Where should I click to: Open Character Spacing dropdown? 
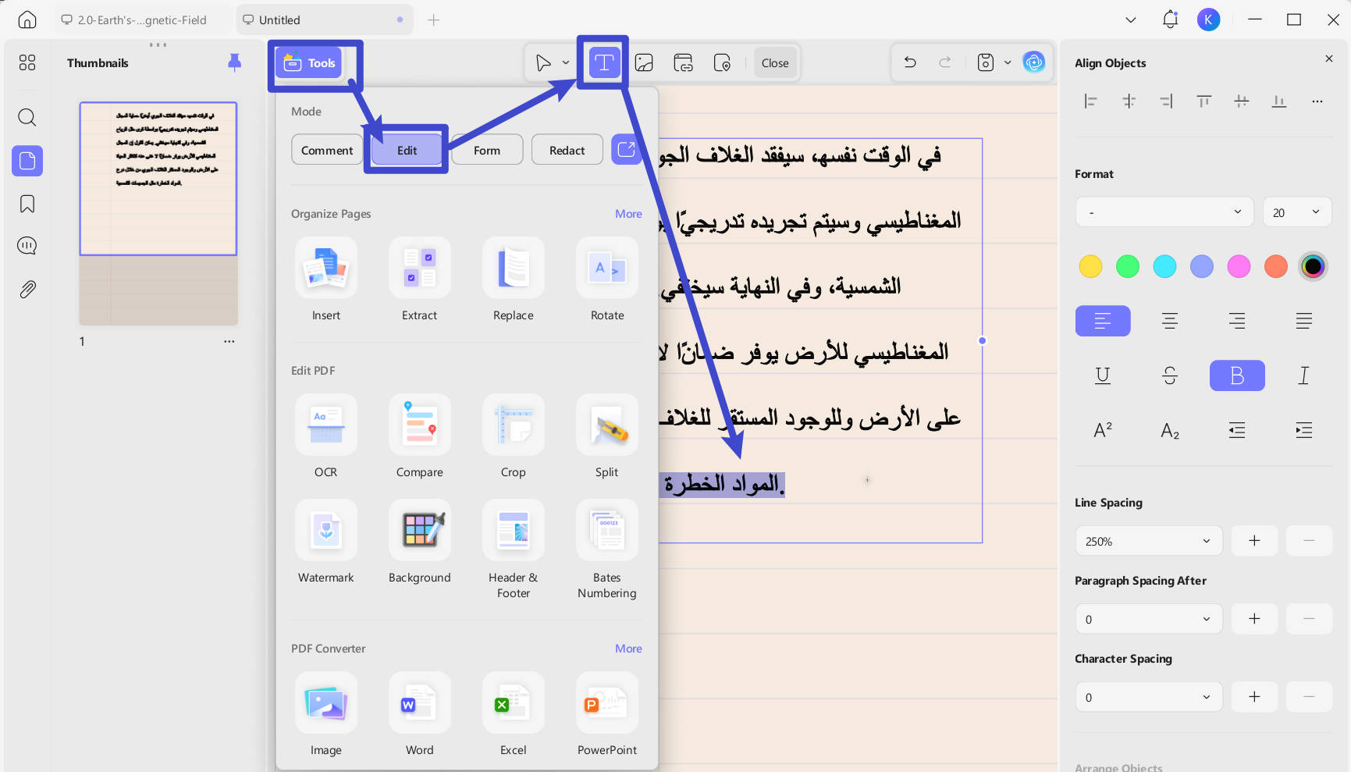[1149, 697]
